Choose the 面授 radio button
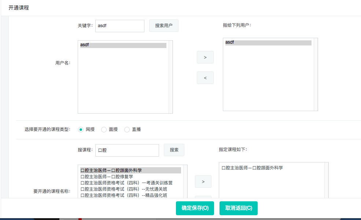The width and height of the screenshot is (361, 220). tap(104, 129)
